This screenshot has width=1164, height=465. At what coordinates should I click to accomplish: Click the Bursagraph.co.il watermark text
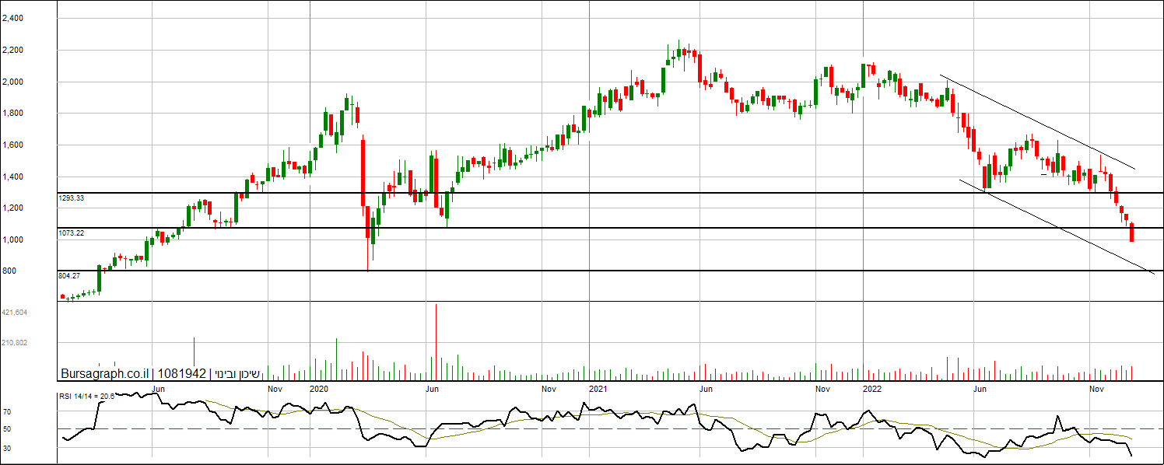click(x=106, y=374)
